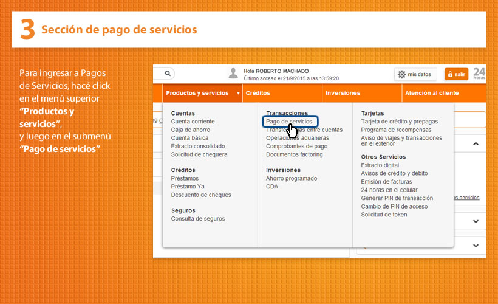
Task: Select Cuenta corriente under Cuentas
Action: click(x=193, y=122)
